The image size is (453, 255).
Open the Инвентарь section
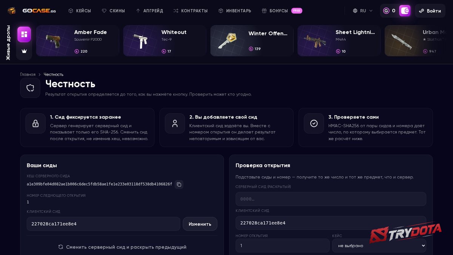[235, 11]
